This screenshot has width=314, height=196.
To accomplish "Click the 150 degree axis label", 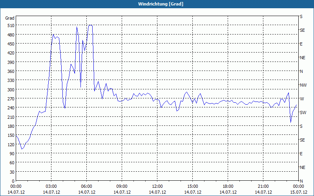I will [11, 135].
